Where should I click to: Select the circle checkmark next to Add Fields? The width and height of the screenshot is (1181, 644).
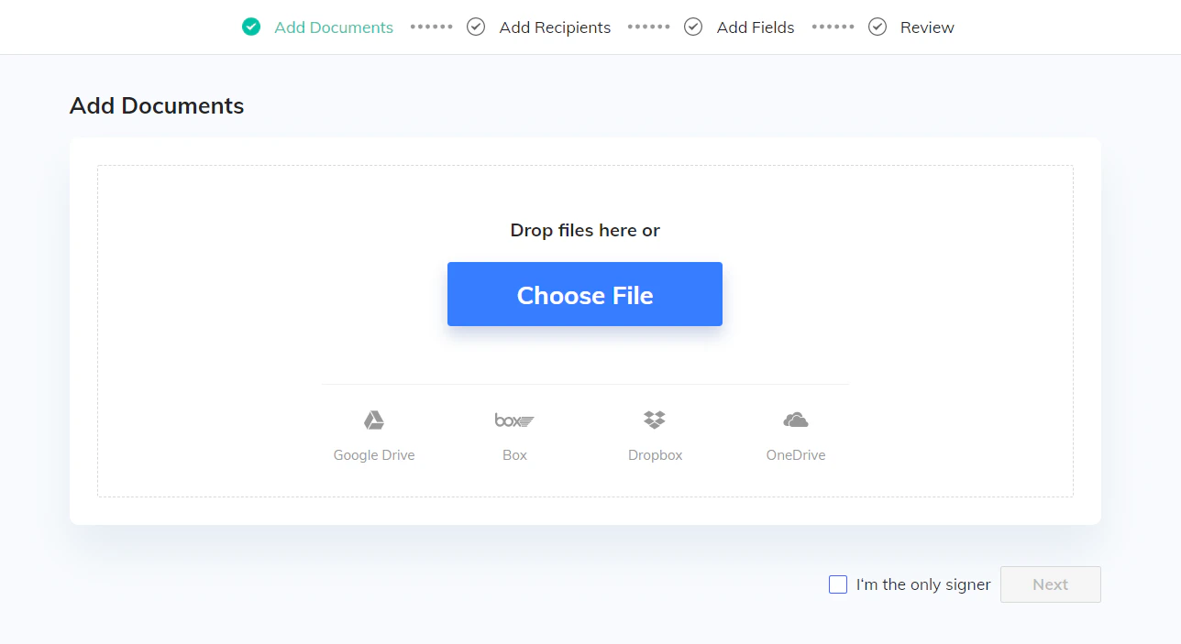(x=693, y=27)
